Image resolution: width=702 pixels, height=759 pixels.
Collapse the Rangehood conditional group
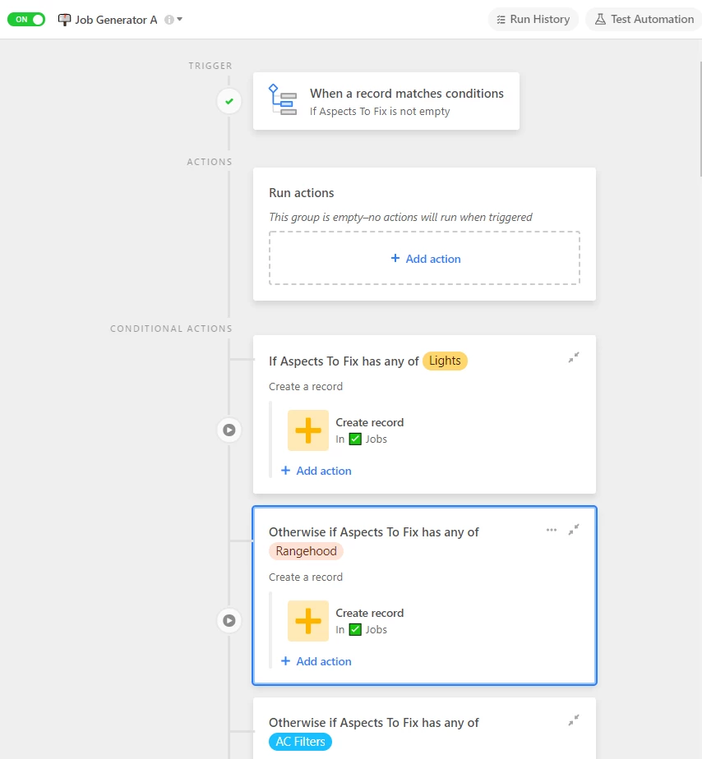[574, 530]
